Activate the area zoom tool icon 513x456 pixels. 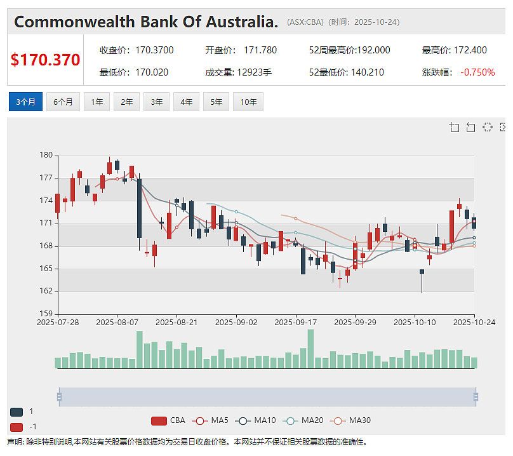pyautogui.click(x=454, y=127)
